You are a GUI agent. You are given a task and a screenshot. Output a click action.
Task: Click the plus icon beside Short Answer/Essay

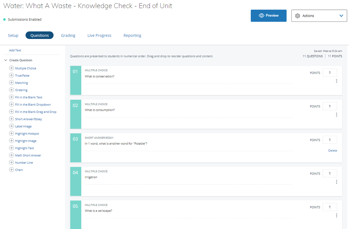[12, 119]
